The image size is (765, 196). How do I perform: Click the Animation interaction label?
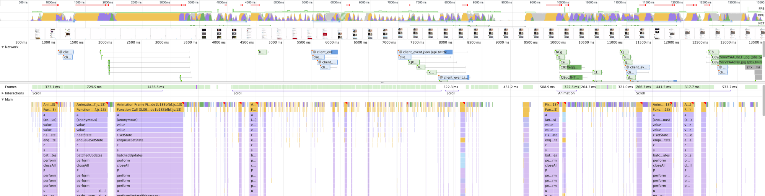[x=566, y=93]
